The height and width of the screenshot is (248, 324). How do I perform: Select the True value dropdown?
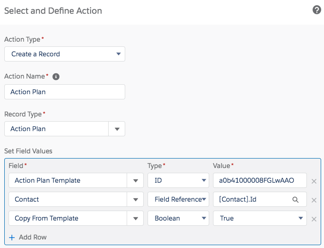[x=259, y=218]
